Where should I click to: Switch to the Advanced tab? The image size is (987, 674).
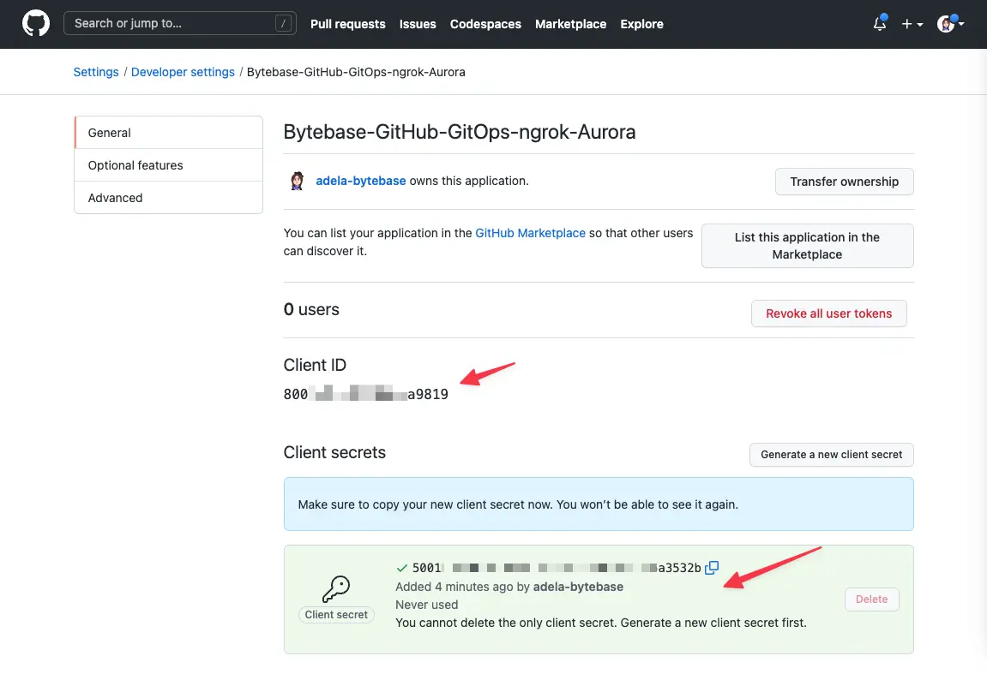(x=115, y=198)
